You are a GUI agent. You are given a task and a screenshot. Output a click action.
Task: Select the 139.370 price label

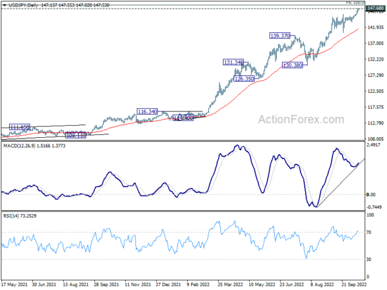tap(280, 35)
